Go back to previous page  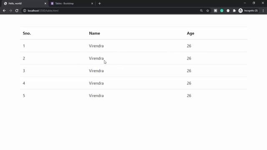(4, 10)
